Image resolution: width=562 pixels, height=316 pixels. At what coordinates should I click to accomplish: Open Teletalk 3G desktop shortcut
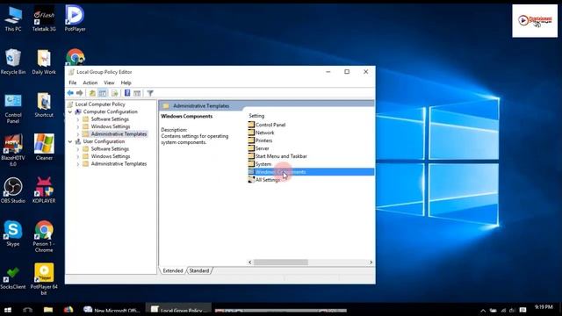(44, 18)
